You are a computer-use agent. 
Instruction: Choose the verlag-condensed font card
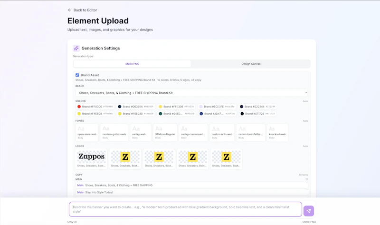pos(193,133)
